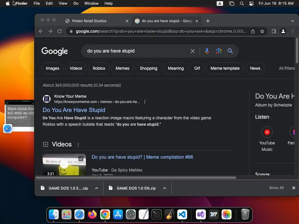Click the Chrome address bar URL
Image resolution: width=299 pixels, height=224 pixels.
161,31
